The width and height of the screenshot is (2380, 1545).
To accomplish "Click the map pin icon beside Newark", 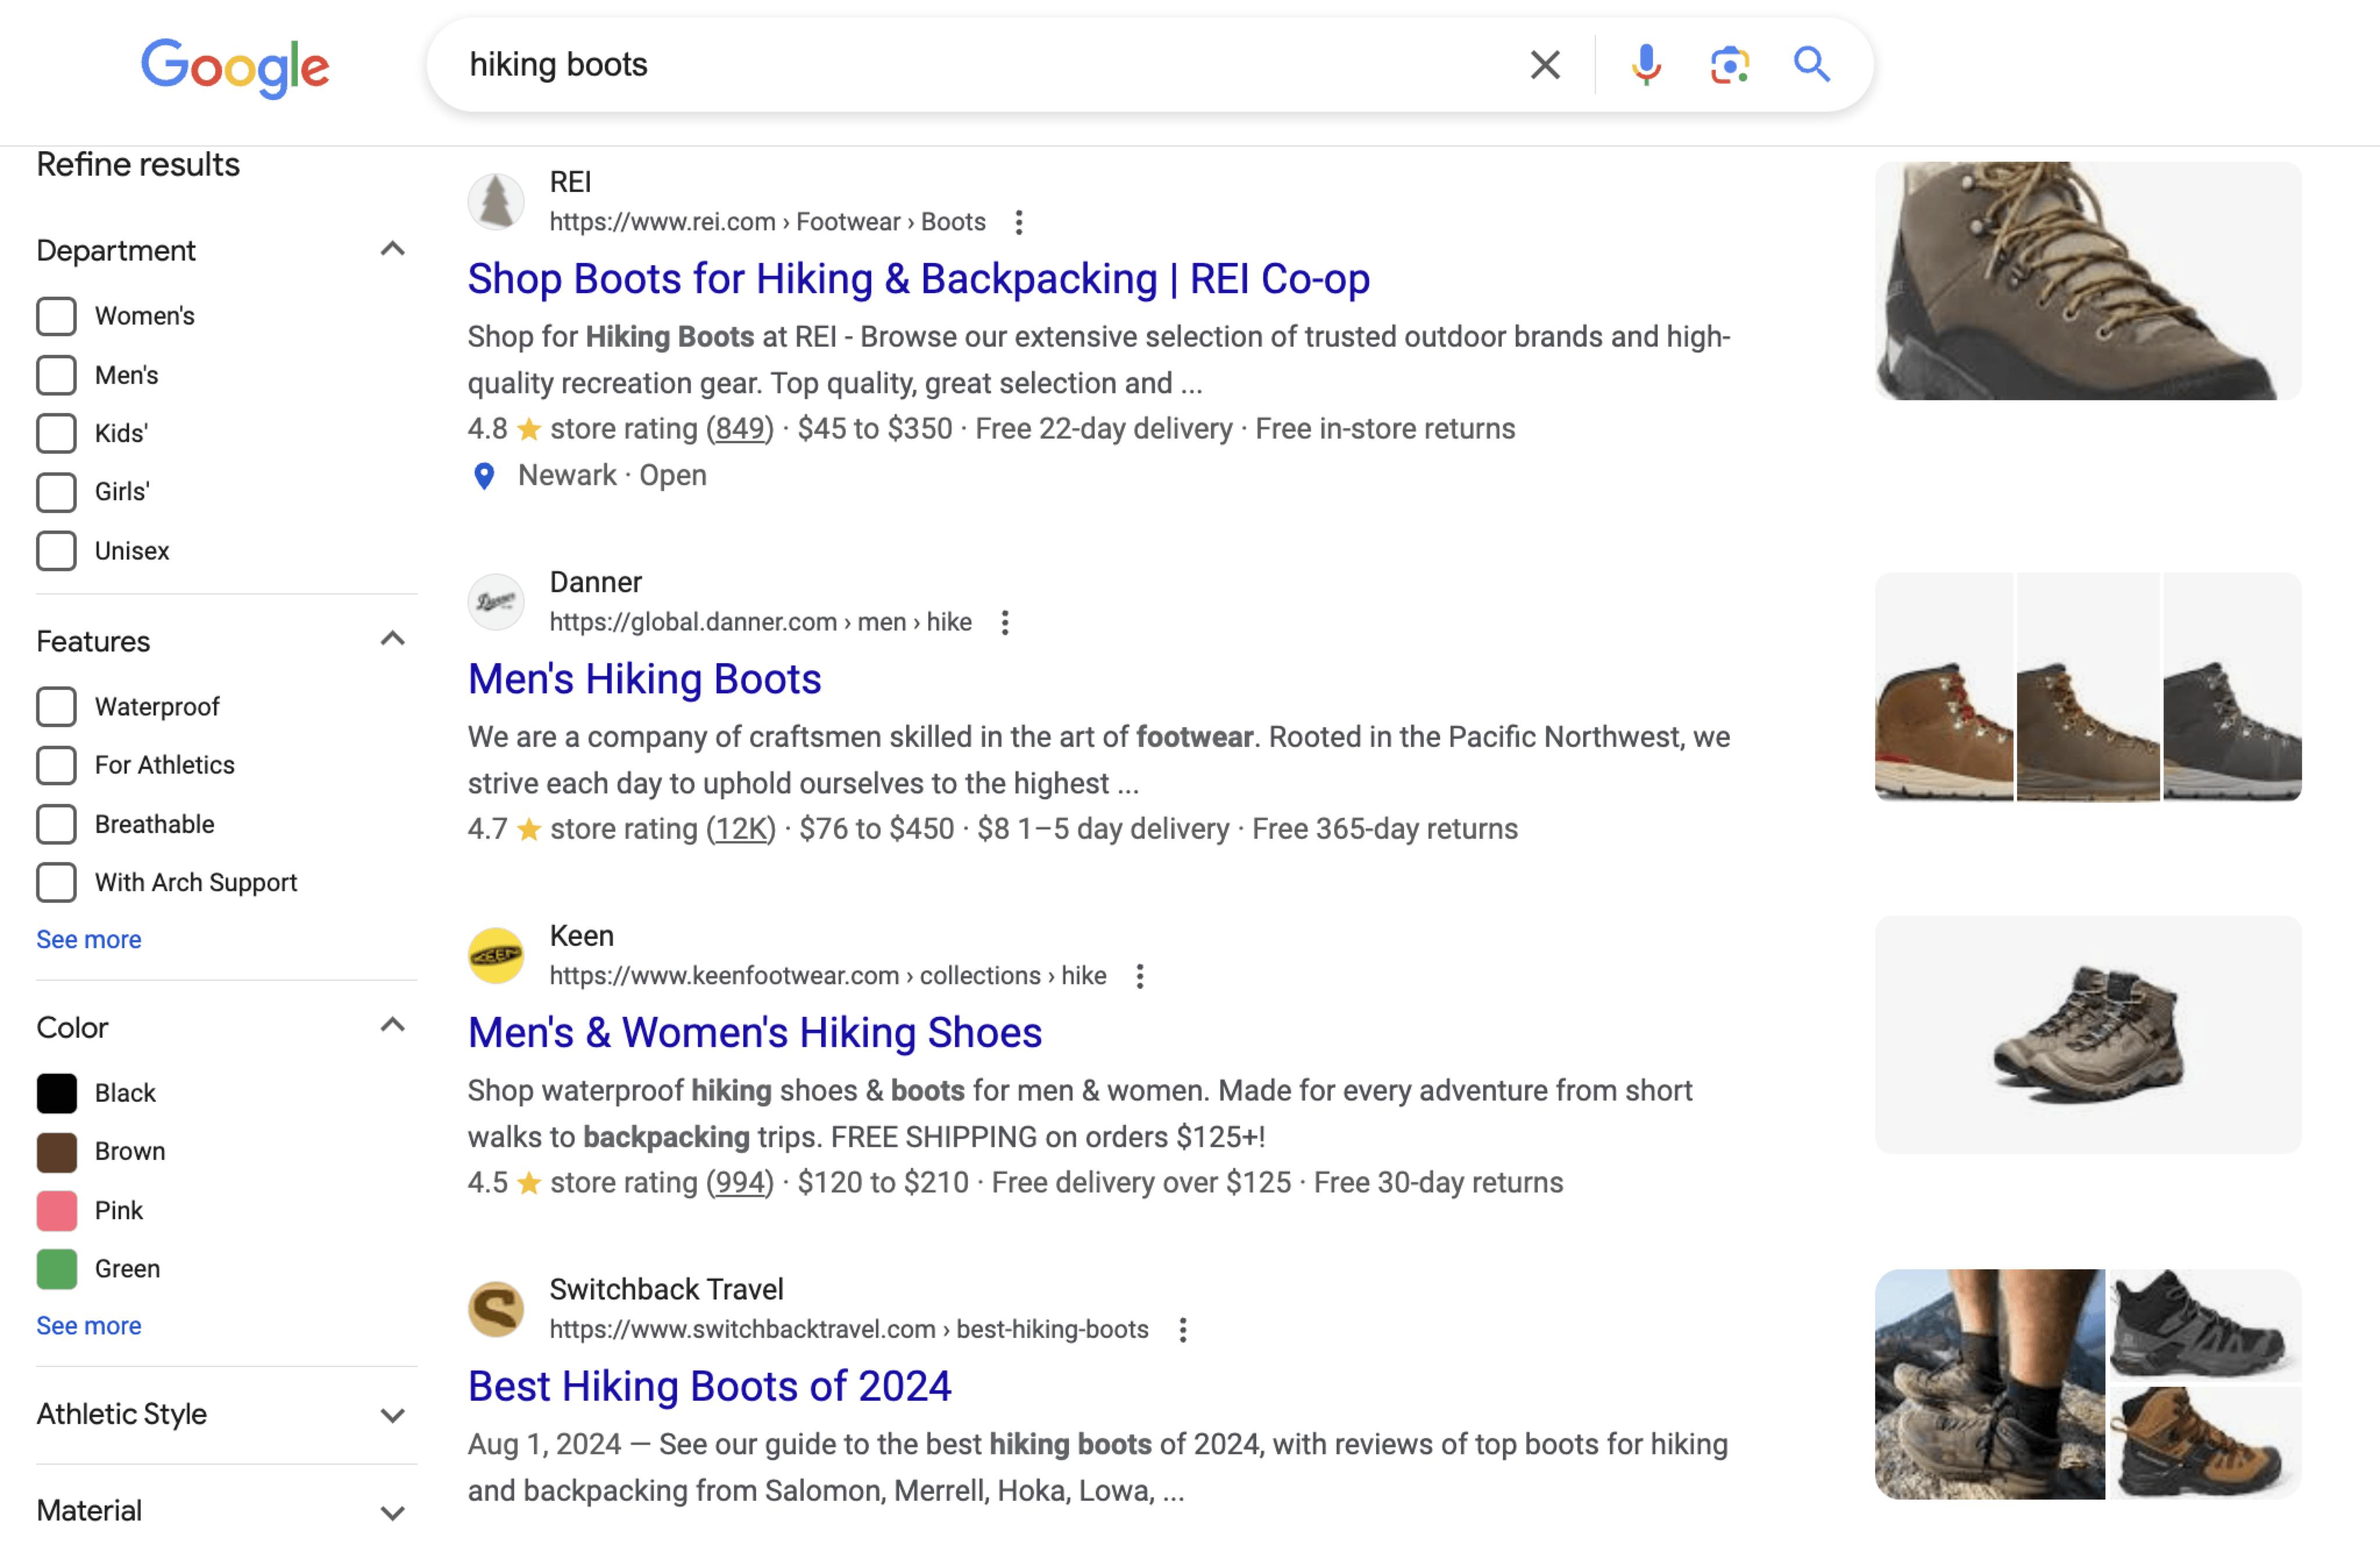I will click(484, 476).
